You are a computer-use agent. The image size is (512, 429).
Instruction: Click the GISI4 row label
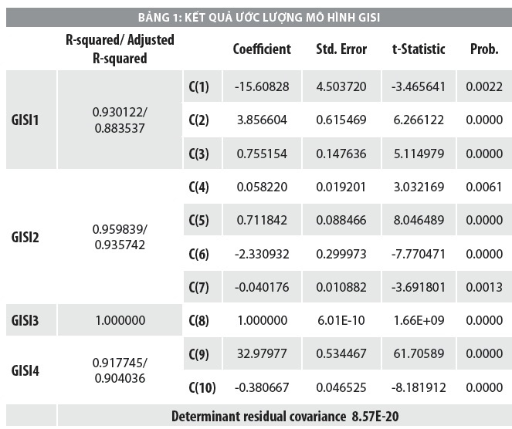point(25,370)
